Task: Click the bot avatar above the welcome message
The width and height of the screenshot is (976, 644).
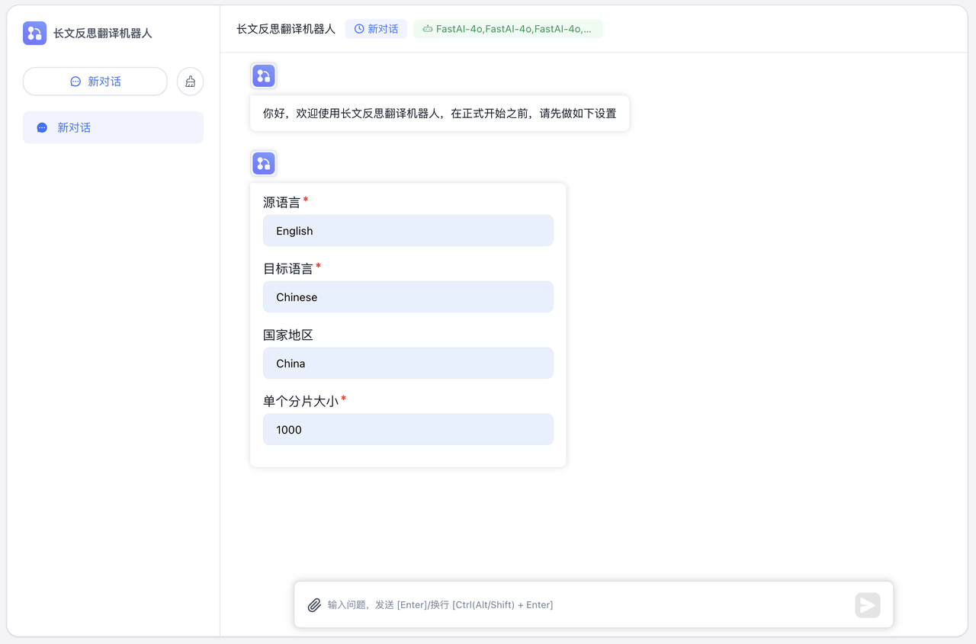Action: (264, 75)
